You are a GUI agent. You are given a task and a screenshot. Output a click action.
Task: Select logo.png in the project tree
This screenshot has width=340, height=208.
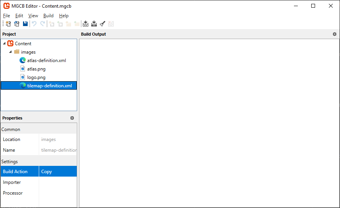36,77
